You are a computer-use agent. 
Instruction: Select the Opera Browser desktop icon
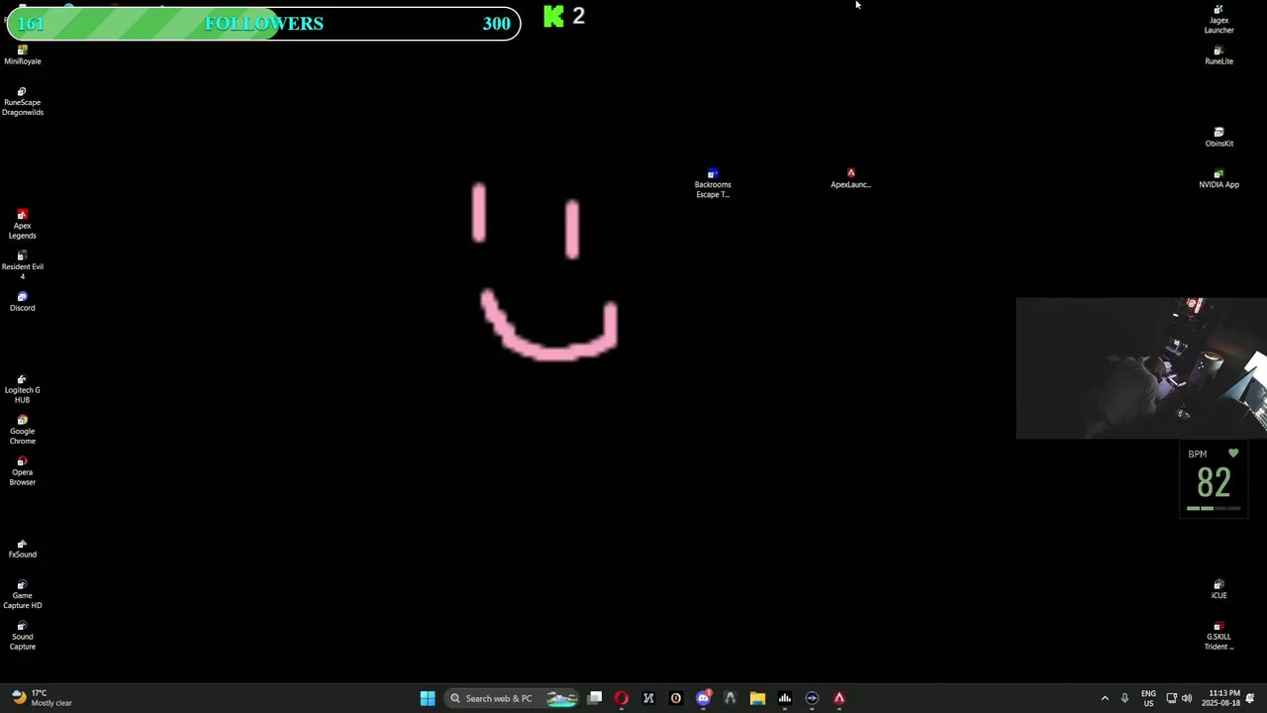(x=22, y=471)
